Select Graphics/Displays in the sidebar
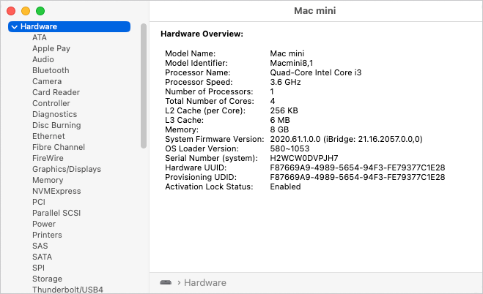Screen dimensions: 483x294 click(x=67, y=169)
